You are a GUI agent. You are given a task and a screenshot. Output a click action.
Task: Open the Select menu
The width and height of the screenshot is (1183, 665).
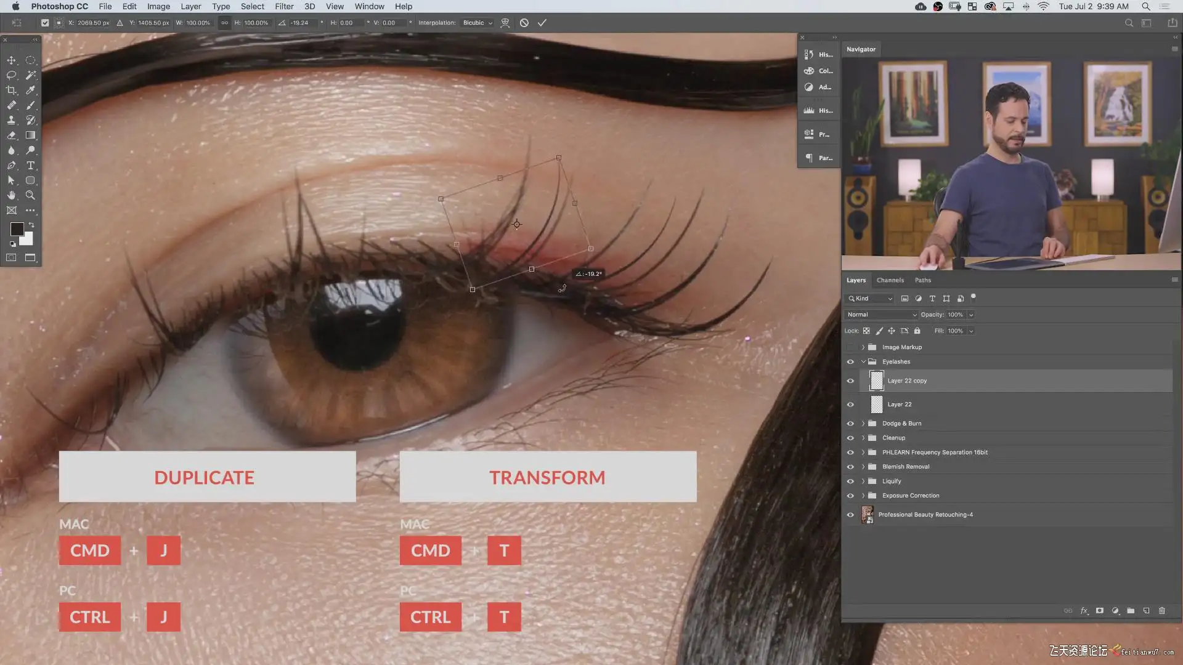(253, 6)
